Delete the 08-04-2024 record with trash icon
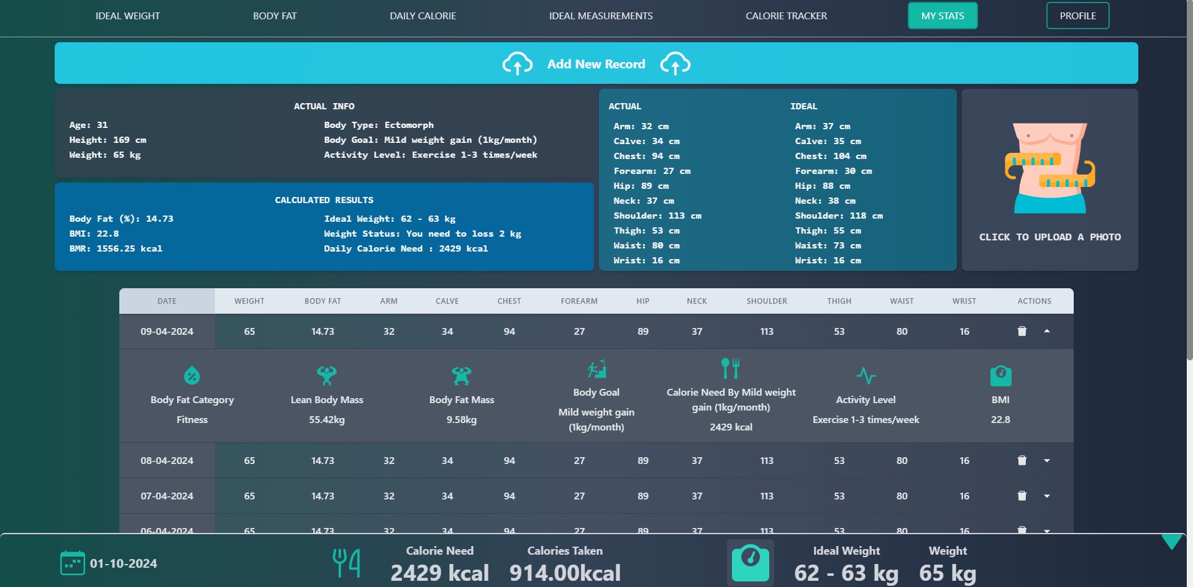The image size is (1193, 587). 1022,460
